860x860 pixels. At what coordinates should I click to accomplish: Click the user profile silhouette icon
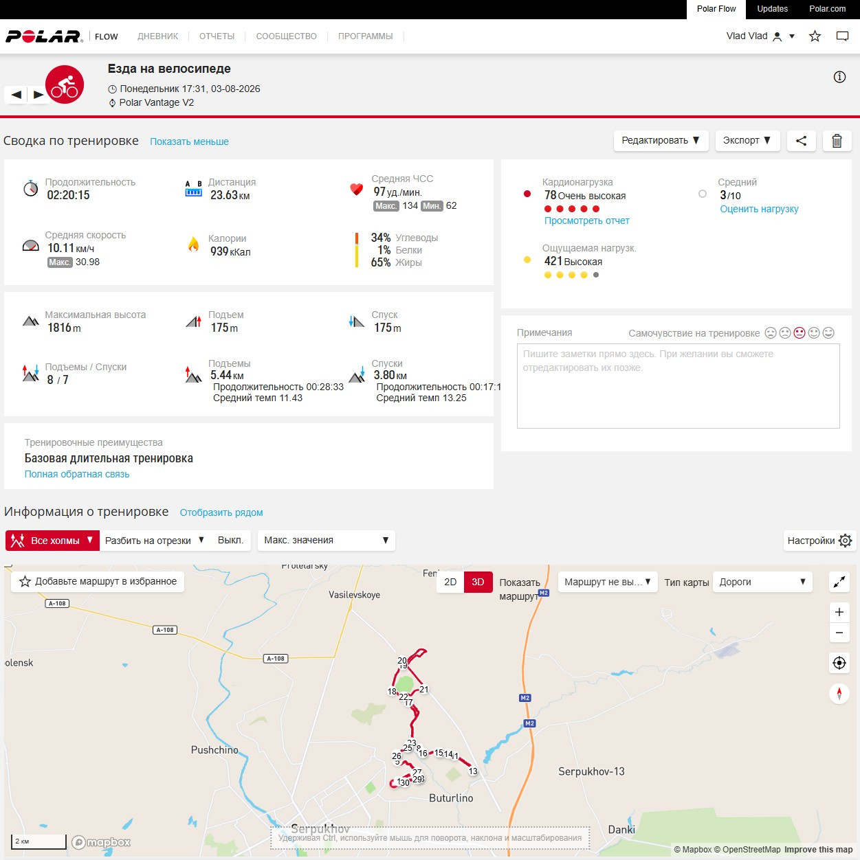778,36
